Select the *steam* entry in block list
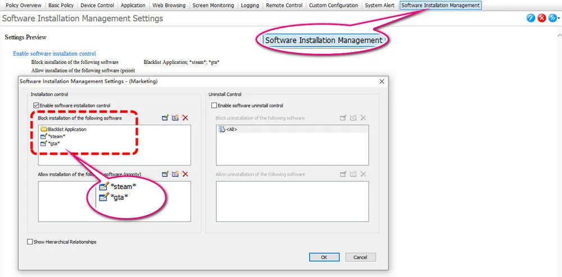Image resolution: width=562 pixels, height=277 pixels. (x=53, y=136)
